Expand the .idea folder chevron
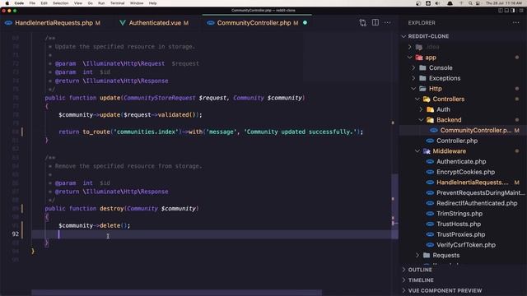Viewport: 527px width, 296px height. (410, 47)
